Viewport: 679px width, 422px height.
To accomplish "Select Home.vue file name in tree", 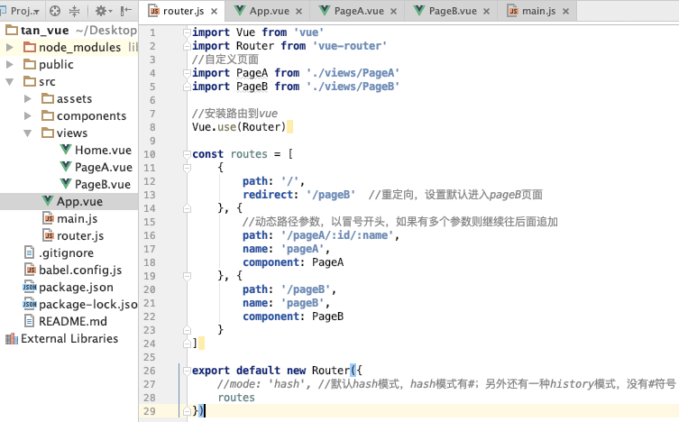I will coord(103,150).
